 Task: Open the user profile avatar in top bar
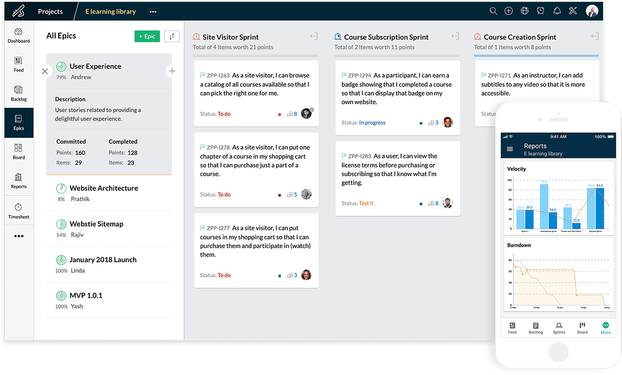[592, 11]
